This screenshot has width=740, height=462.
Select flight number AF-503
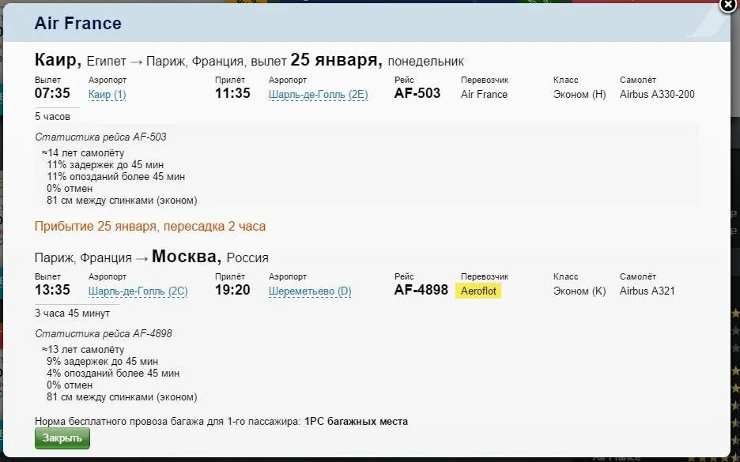(417, 93)
